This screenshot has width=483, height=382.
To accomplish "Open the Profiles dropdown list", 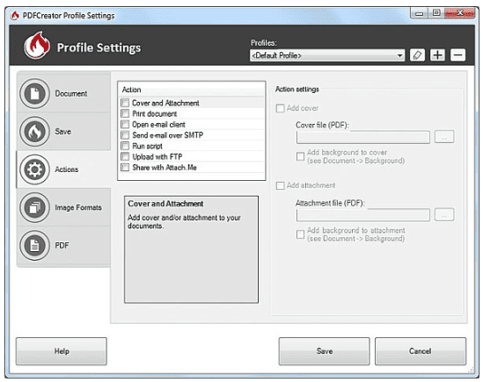I will [x=327, y=55].
